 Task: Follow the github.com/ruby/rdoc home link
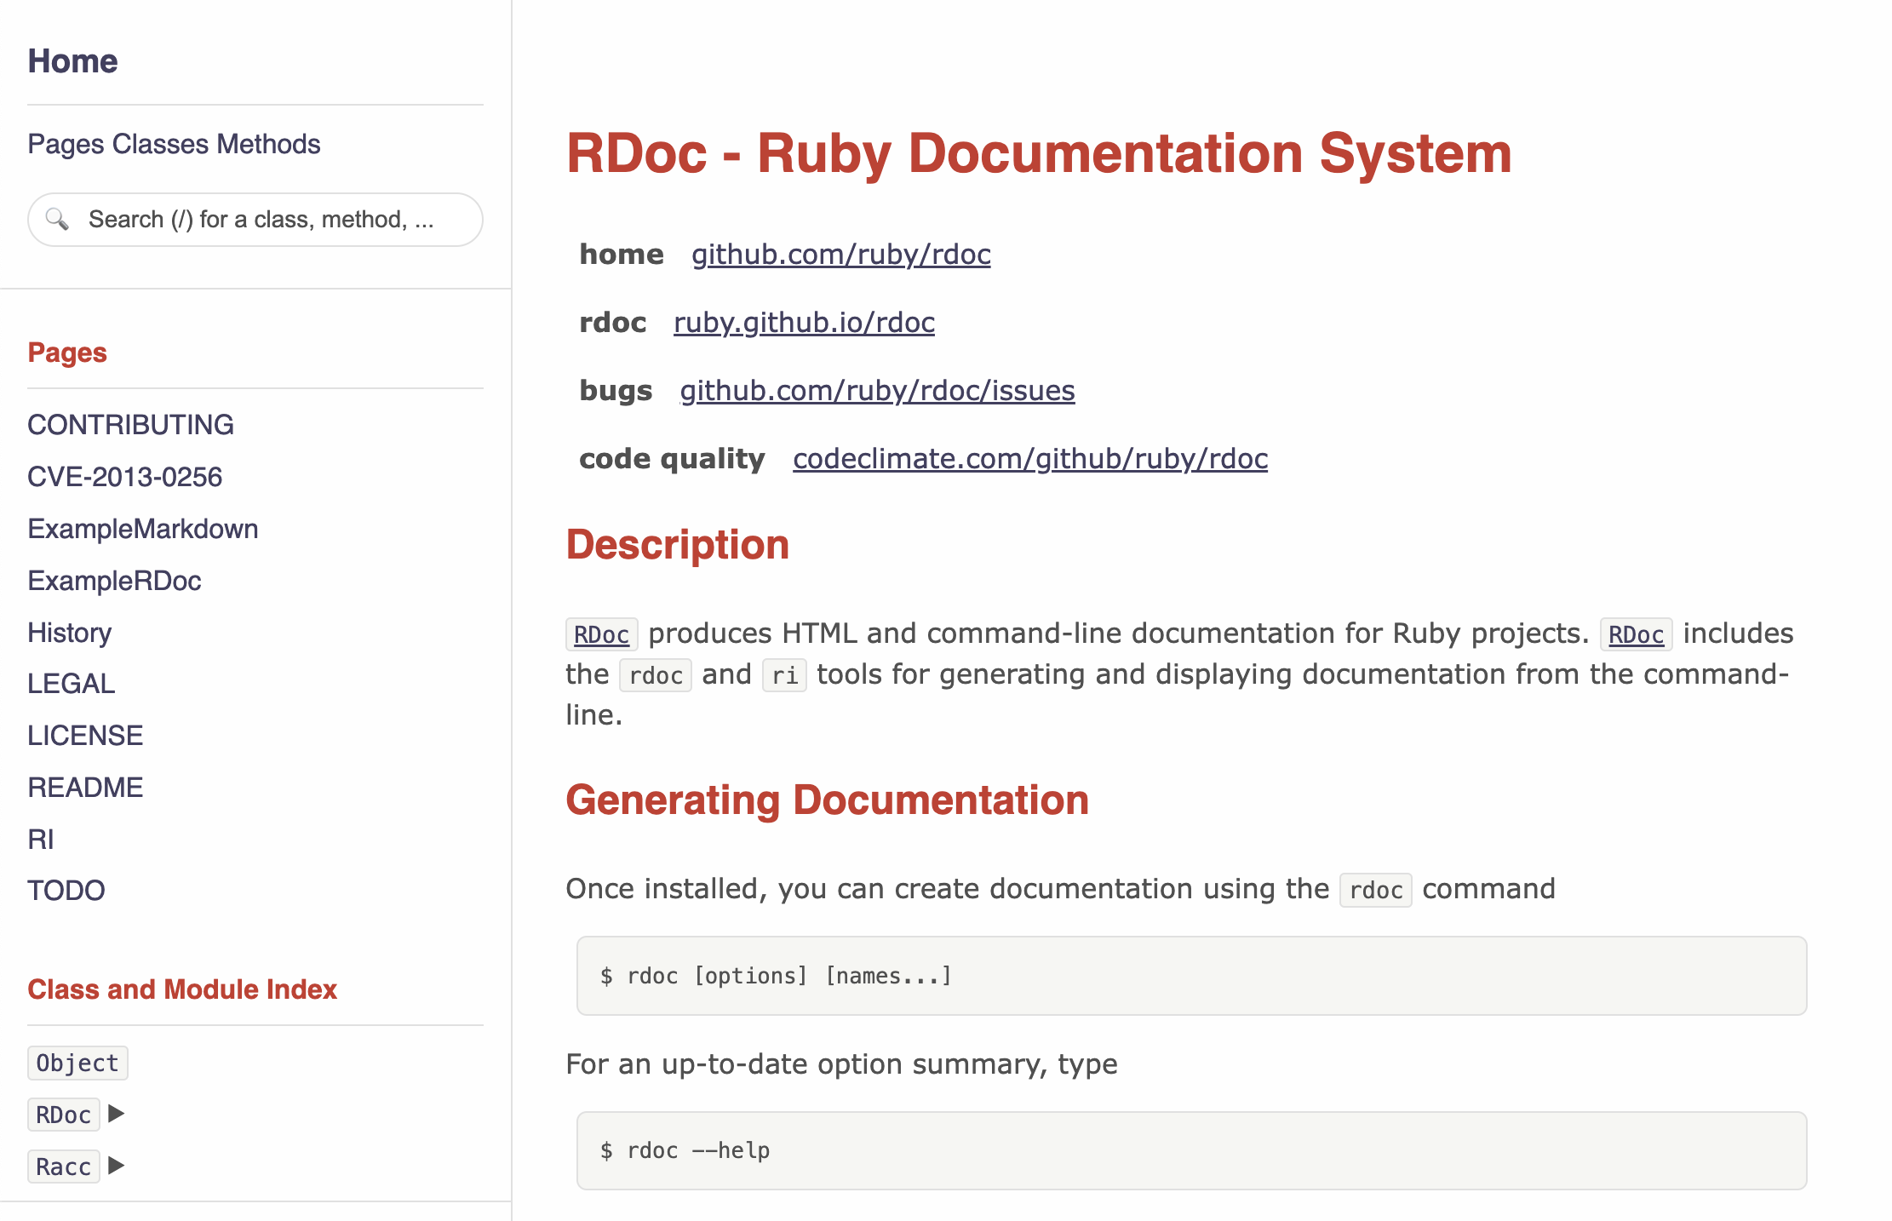pos(841,255)
